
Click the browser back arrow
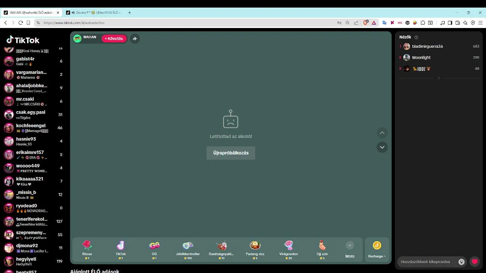pyautogui.click(x=5, y=23)
